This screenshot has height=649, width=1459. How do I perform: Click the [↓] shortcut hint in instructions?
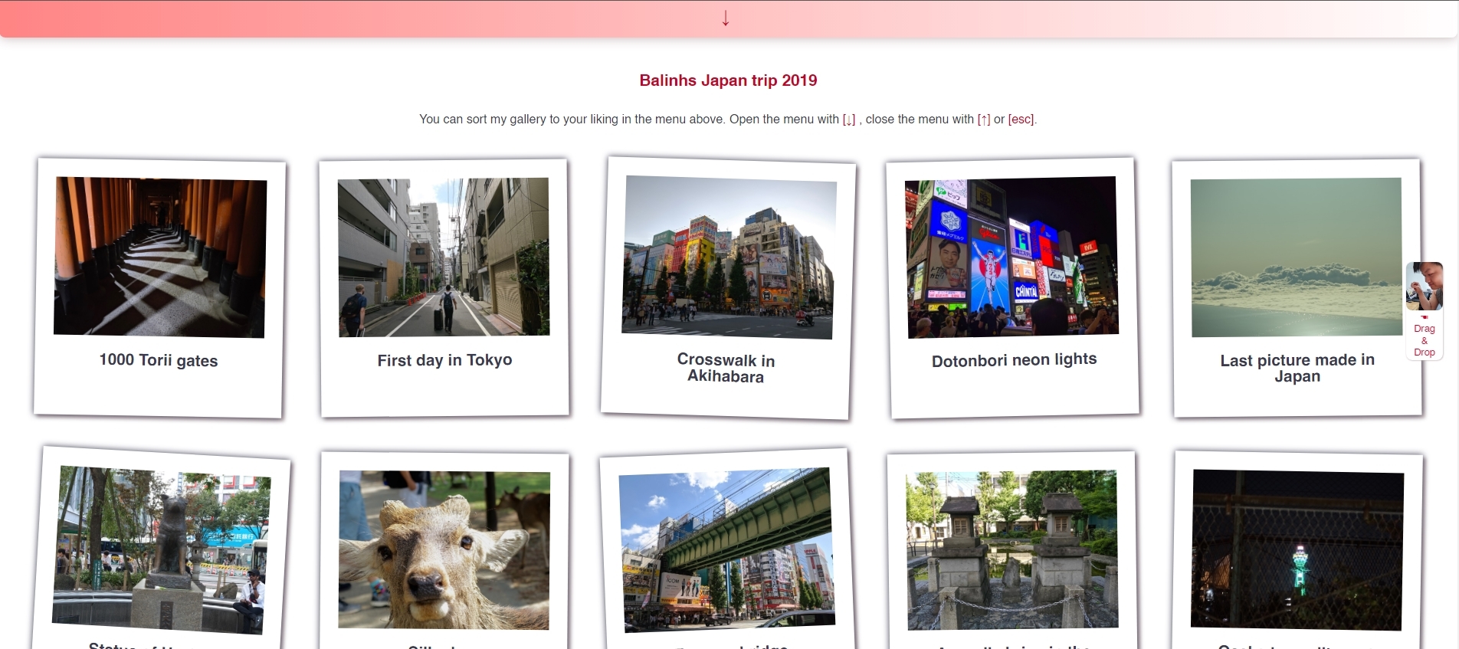coord(849,120)
